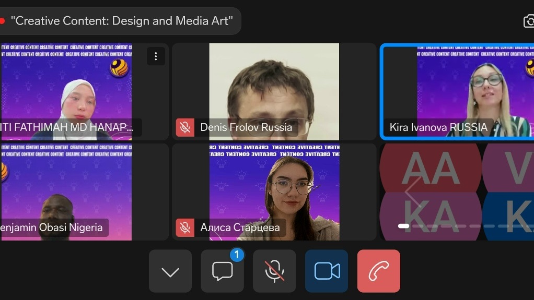Screen dimensions: 534x300
Task: Select the AA participant avatar
Action: point(430,168)
